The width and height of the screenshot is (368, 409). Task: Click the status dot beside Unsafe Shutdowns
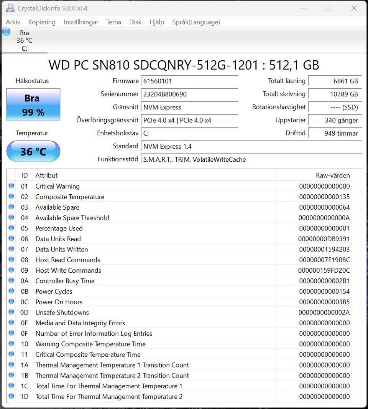click(11, 312)
